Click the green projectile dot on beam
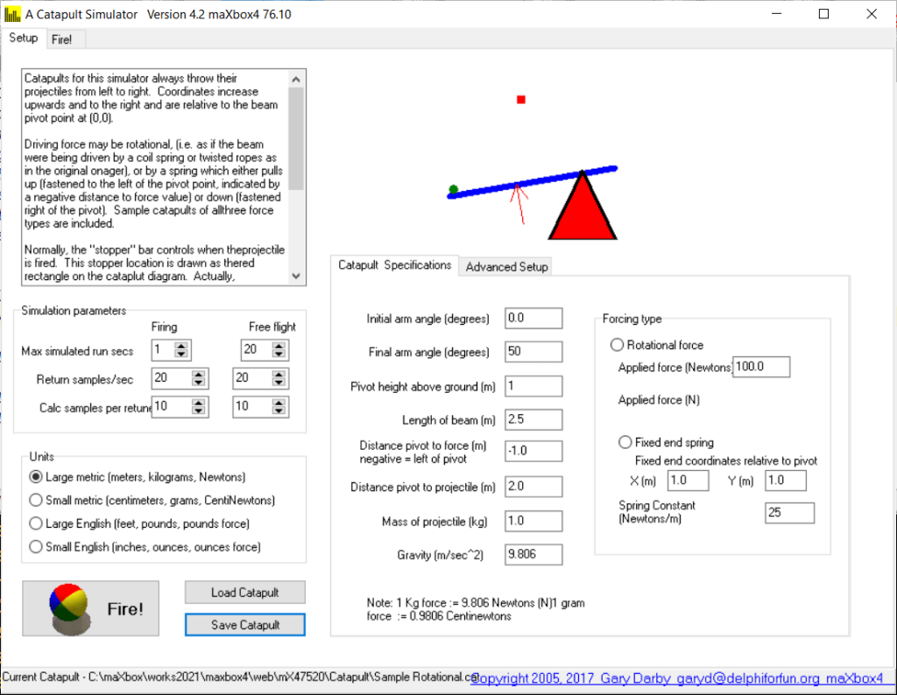Image resolution: width=897 pixels, height=695 pixels. [453, 189]
